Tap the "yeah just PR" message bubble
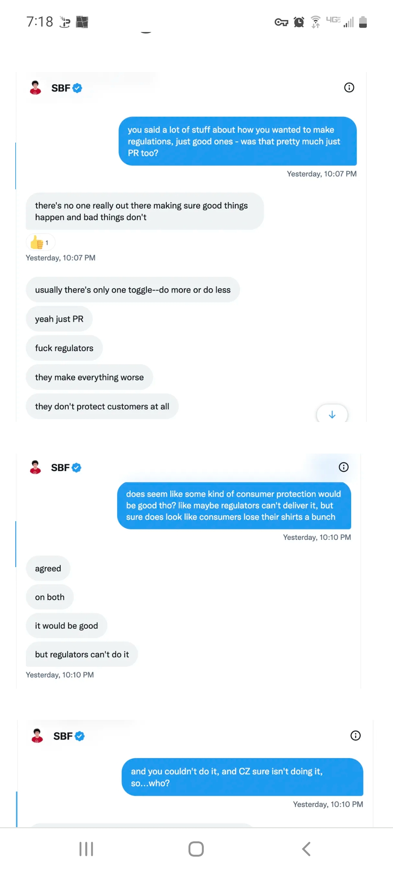The height and width of the screenshot is (873, 393). [x=59, y=319]
